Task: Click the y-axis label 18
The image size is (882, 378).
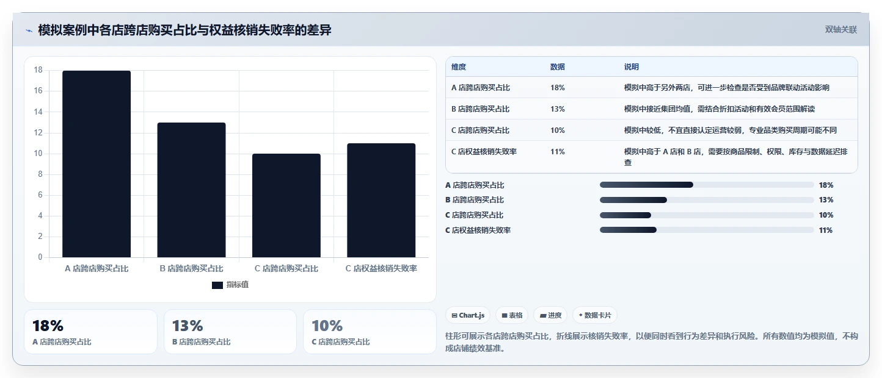Action: (x=38, y=70)
